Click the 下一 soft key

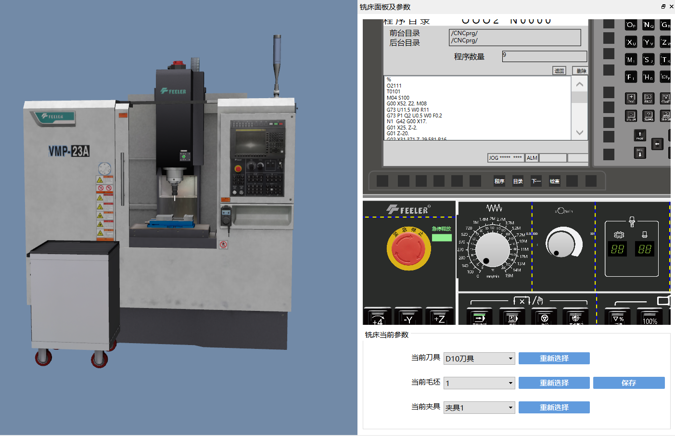tap(536, 181)
